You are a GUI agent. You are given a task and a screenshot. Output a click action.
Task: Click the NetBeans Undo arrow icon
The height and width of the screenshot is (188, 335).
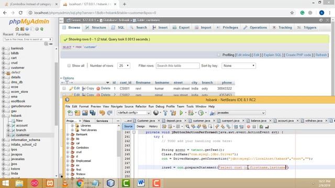coord(102,113)
